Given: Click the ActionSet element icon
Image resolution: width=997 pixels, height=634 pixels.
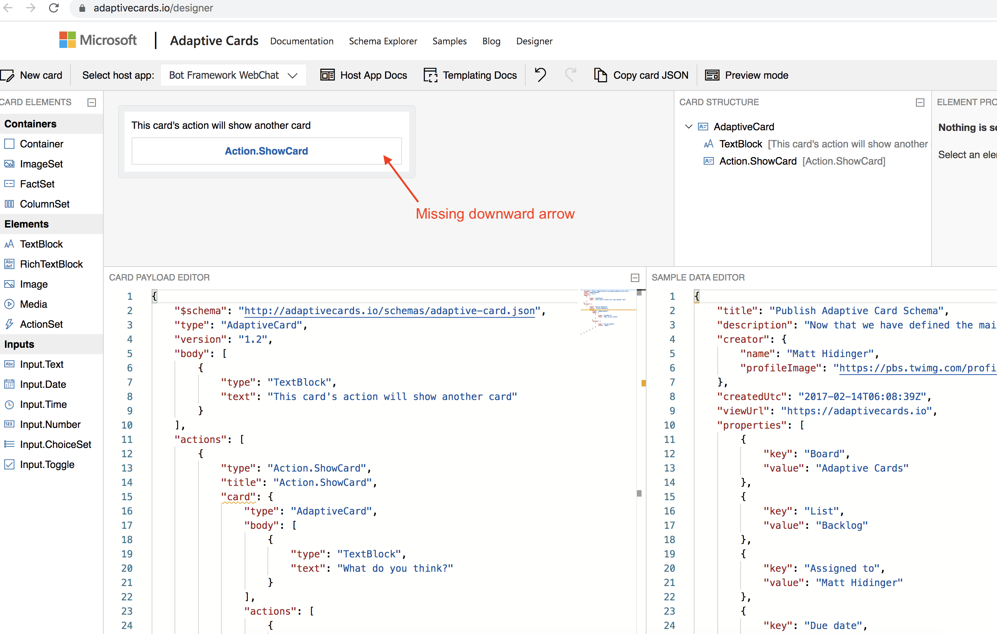Looking at the screenshot, I should [x=10, y=324].
